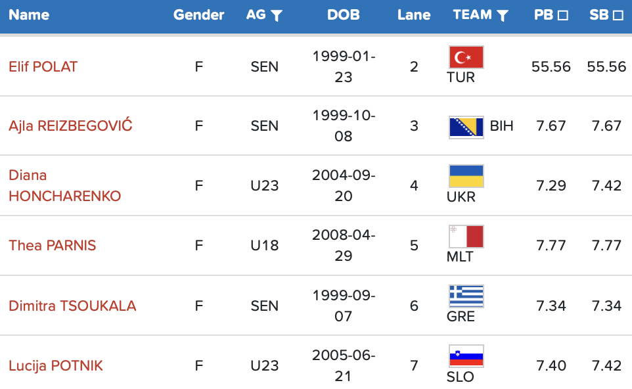Click the Bosnia and Herzegovina flag icon
Viewport: 632px width, 389px height.
(x=466, y=127)
